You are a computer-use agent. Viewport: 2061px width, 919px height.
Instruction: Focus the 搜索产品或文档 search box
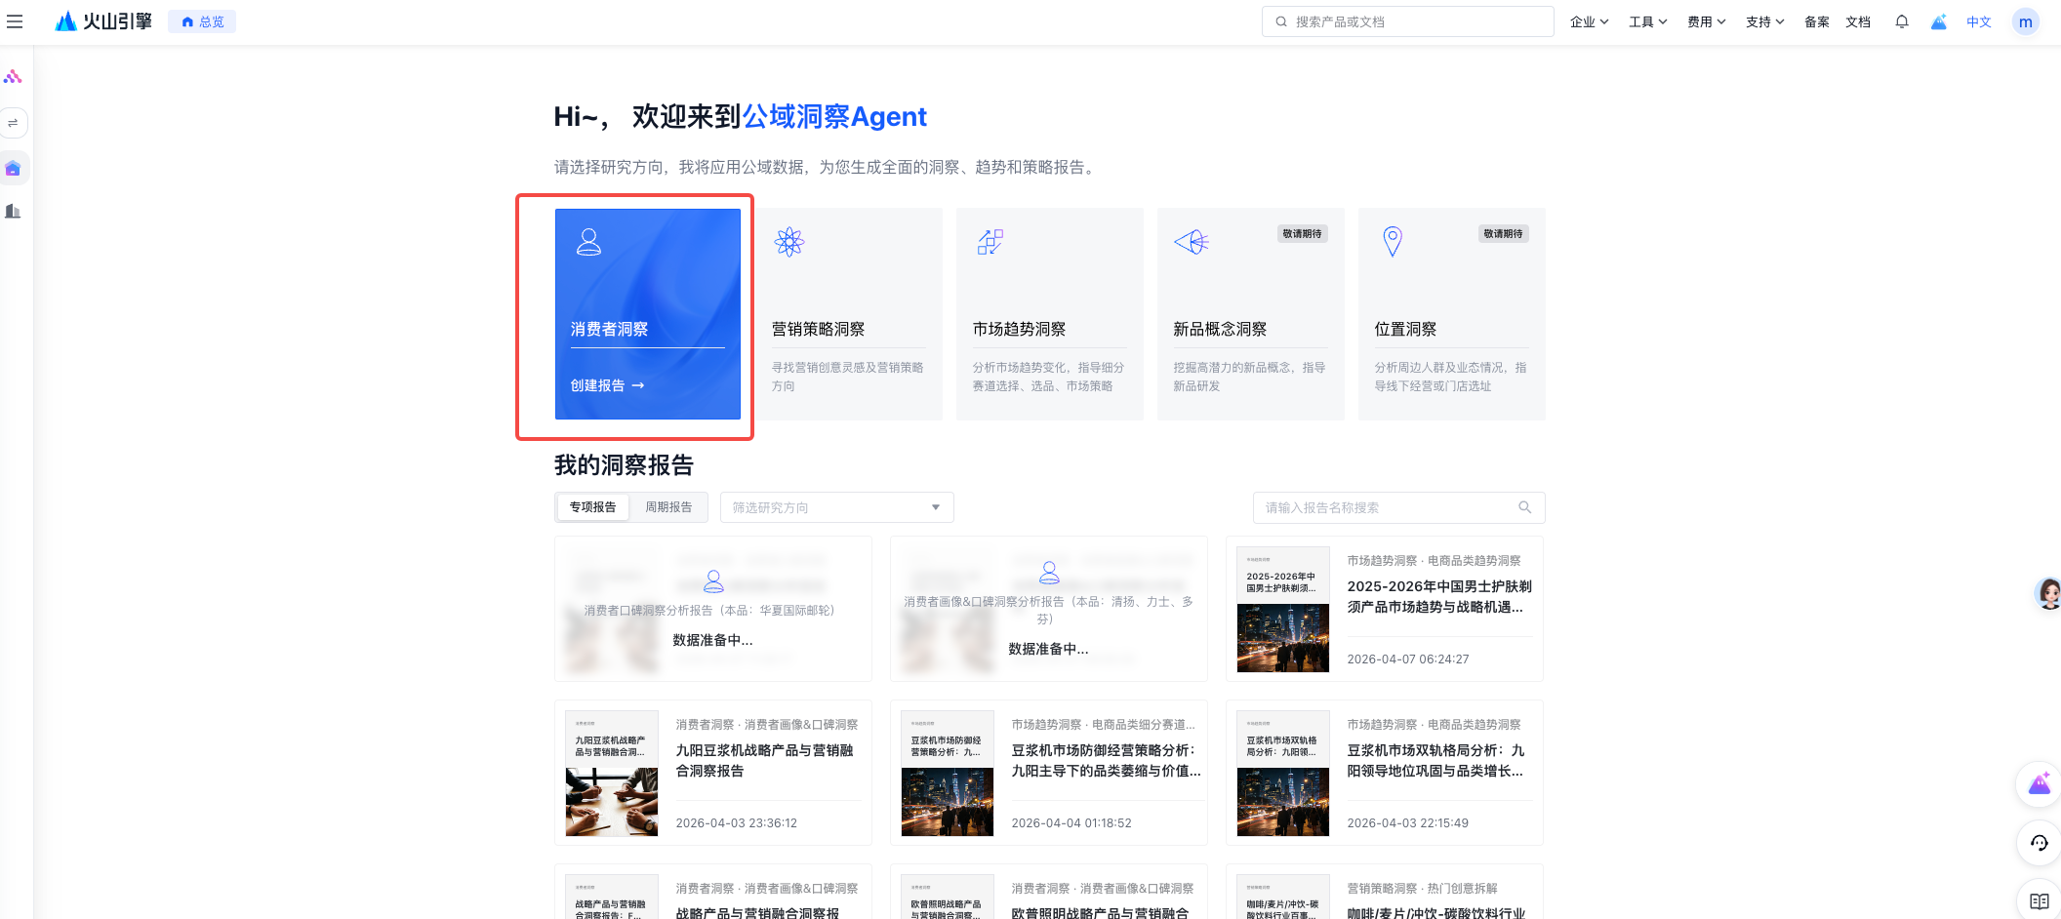pyautogui.click(x=1407, y=21)
